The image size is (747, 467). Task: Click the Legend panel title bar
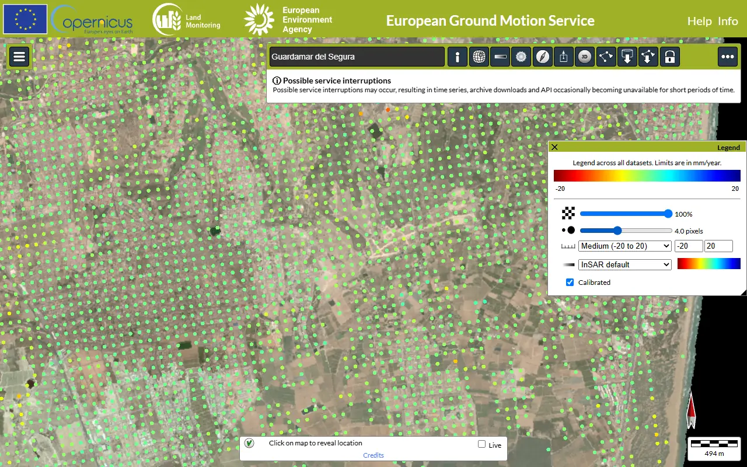pyautogui.click(x=647, y=147)
